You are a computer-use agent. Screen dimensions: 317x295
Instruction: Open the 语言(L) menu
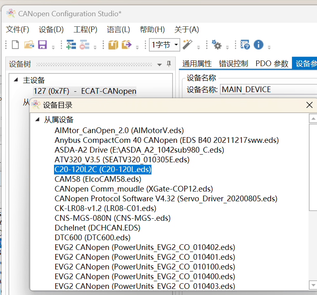tap(118, 30)
